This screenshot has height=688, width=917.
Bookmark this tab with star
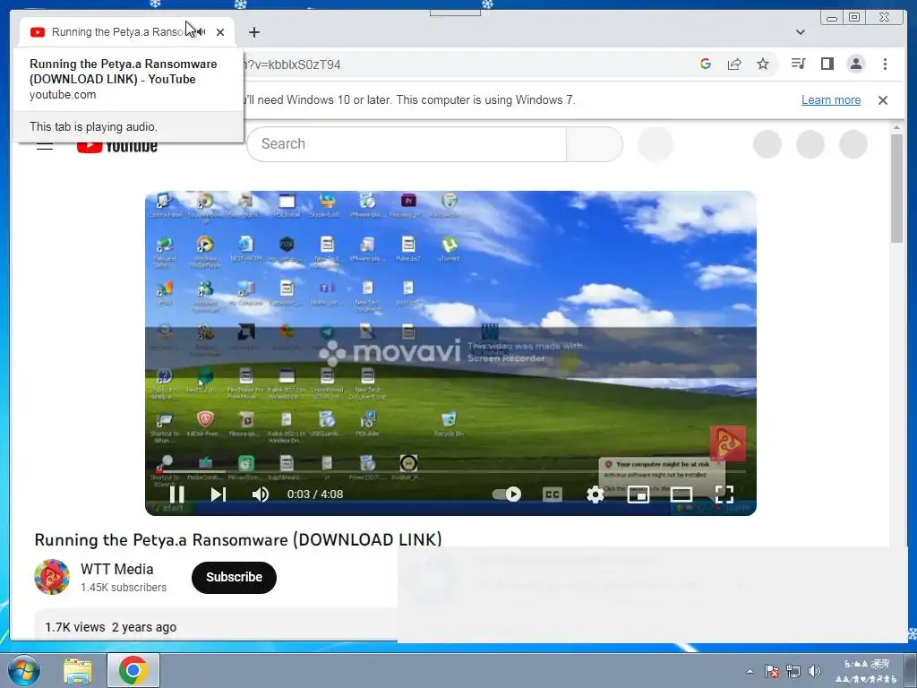pyautogui.click(x=763, y=64)
